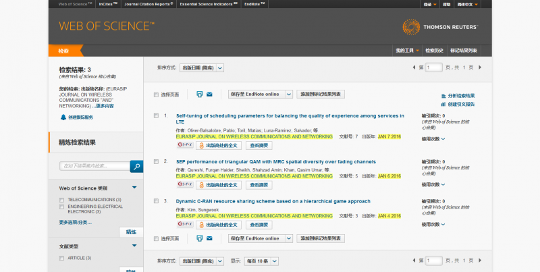Open the top sort-by dropdown
Screen dimensions: 540x272
point(202,67)
